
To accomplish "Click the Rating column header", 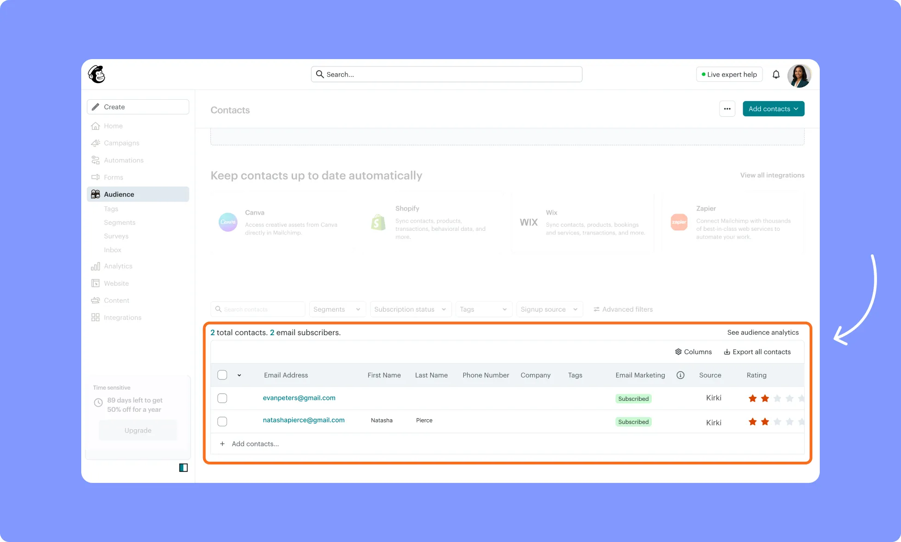I will (756, 375).
